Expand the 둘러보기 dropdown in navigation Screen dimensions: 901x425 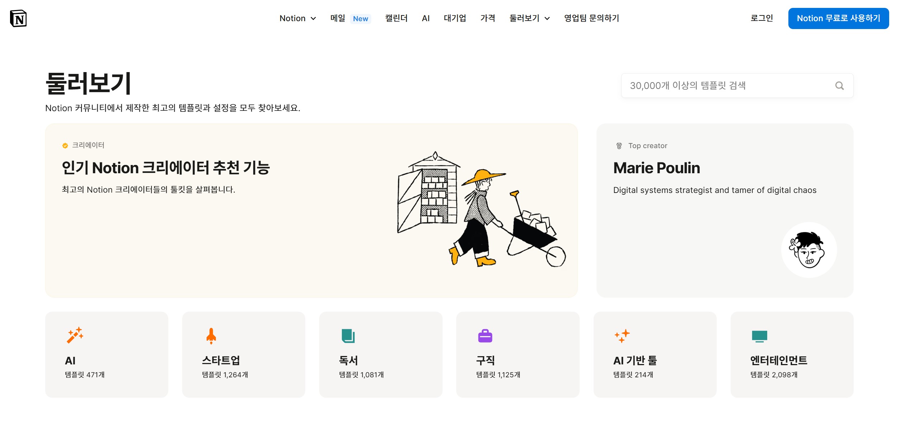pyautogui.click(x=529, y=18)
